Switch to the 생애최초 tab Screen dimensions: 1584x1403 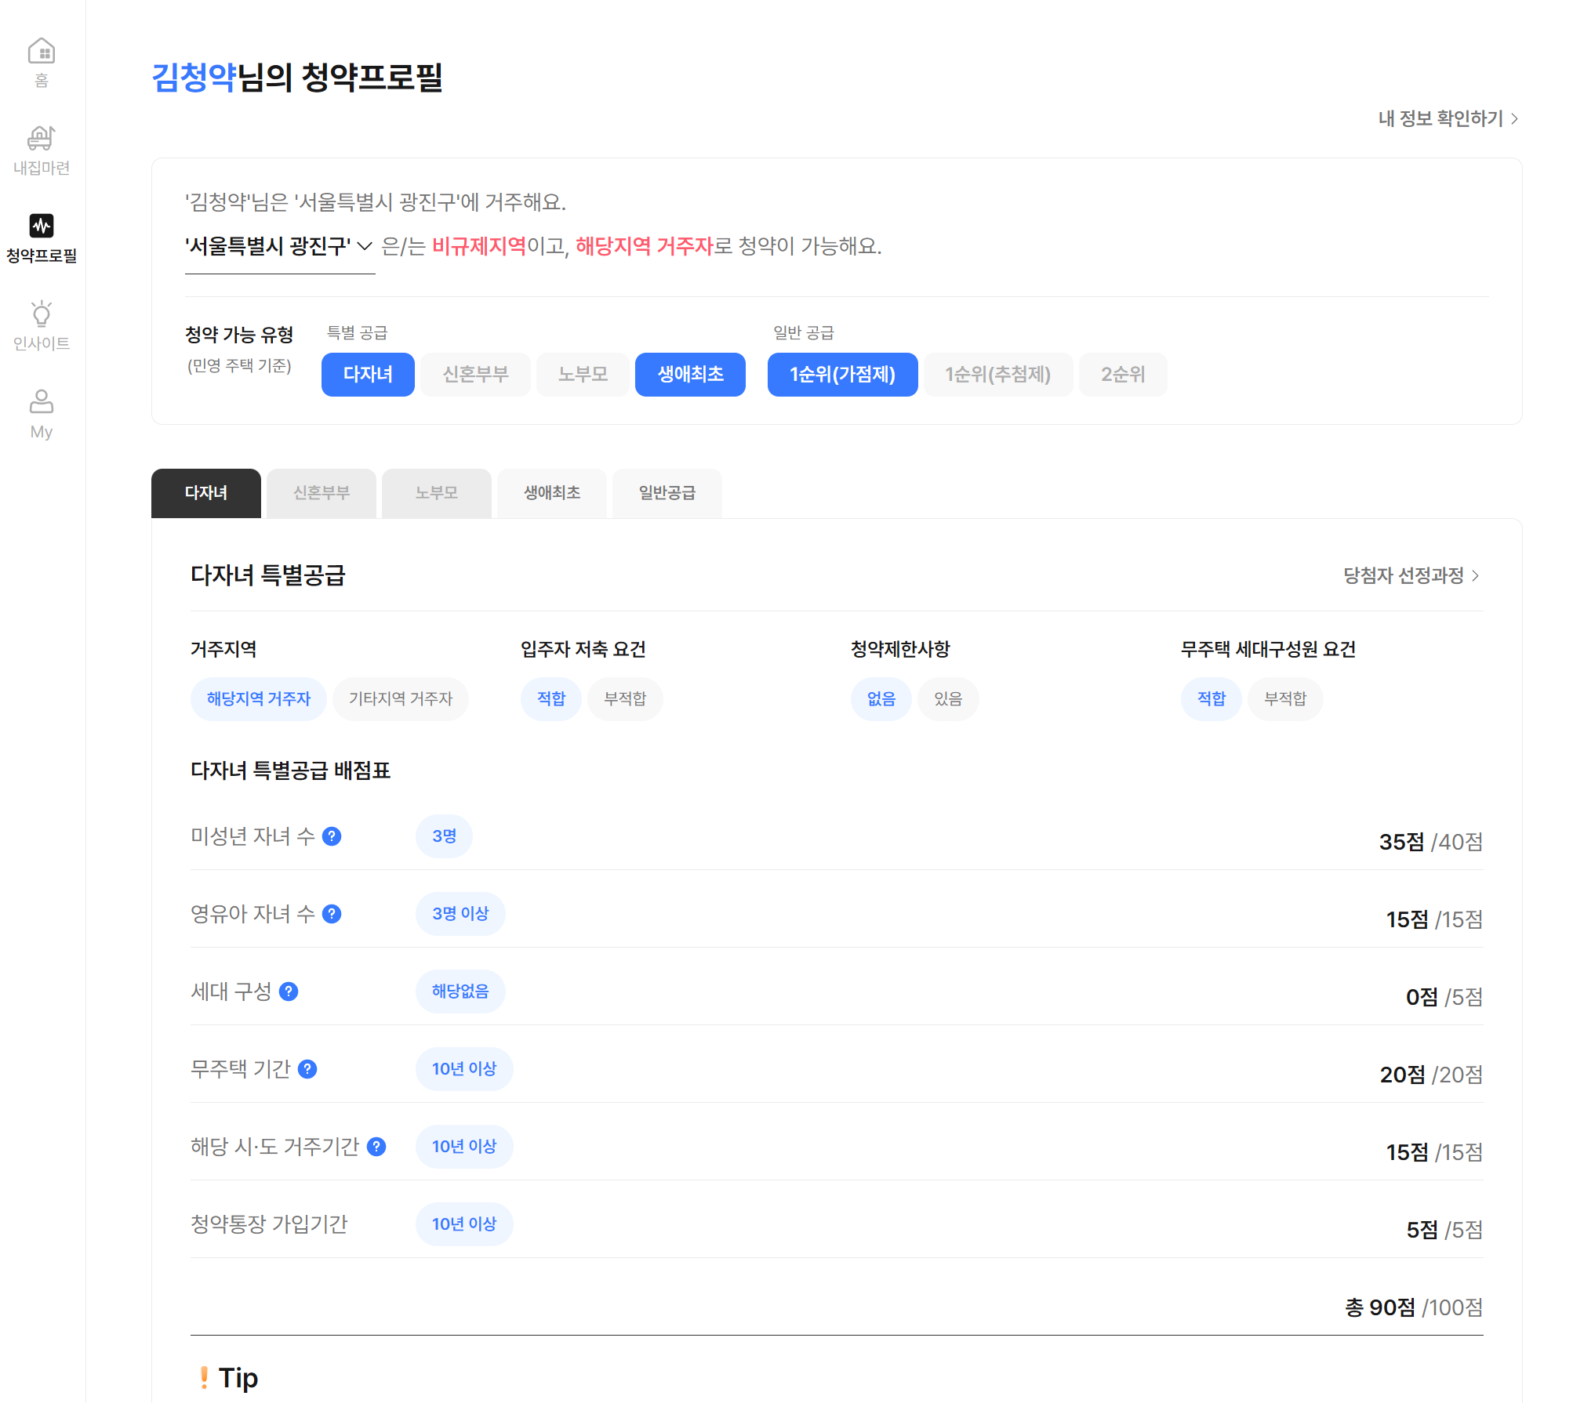pos(552,493)
